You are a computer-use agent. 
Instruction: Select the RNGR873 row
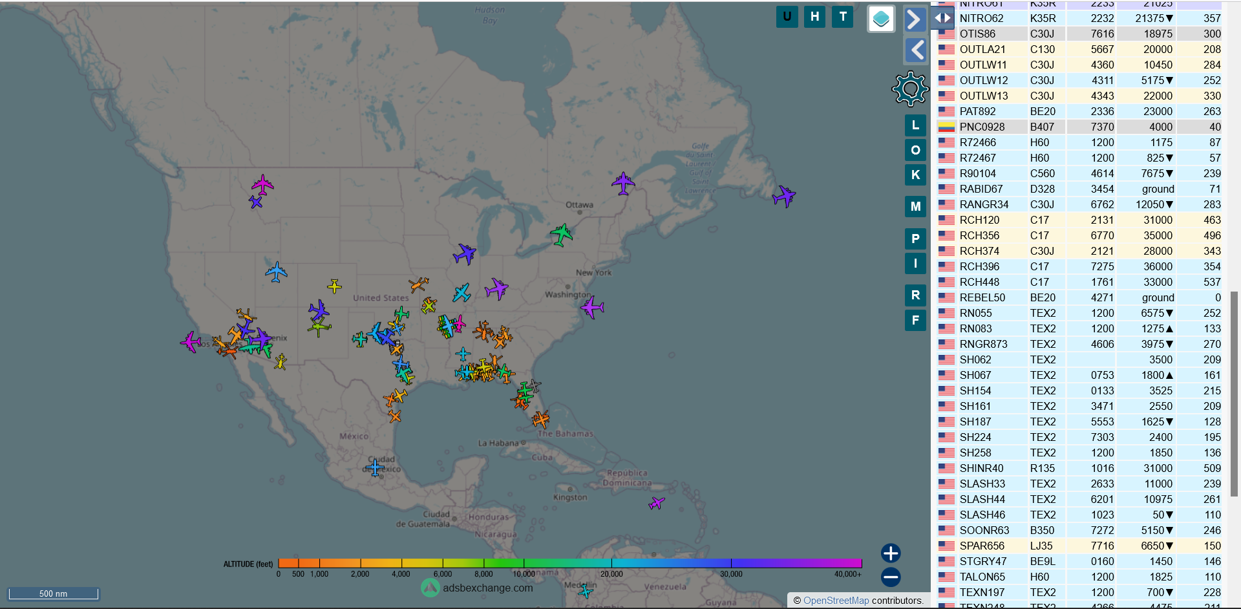coord(1079,344)
